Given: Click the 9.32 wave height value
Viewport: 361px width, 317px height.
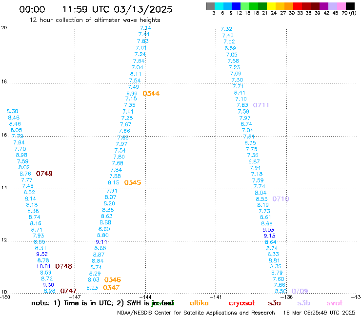Looking at the screenshot, I should pos(42,254).
